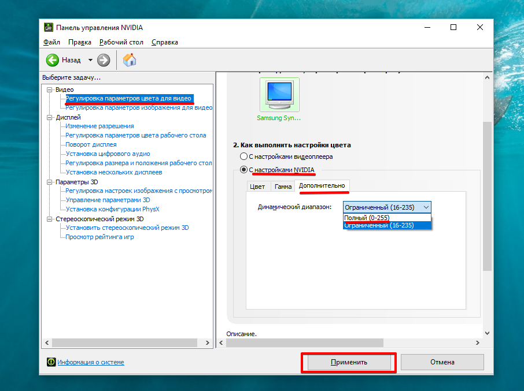Viewport: 524px width, 391px height.
Task: Select the 'С настройками NVIDIA' radio button
Action: click(243, 170)
